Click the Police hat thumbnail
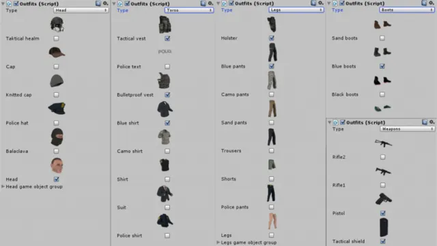437x246 pixels. click(x=57, y=109)
